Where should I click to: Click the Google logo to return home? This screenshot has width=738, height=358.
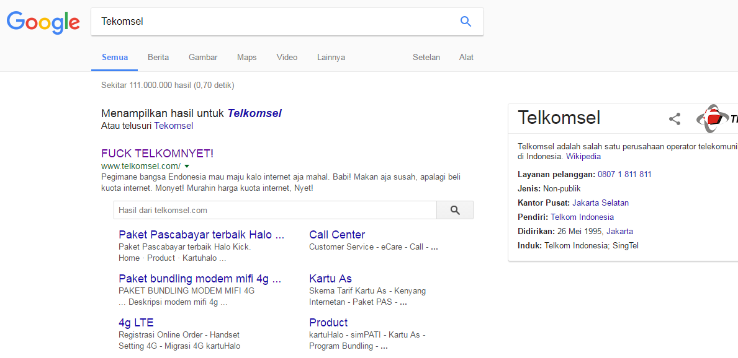42,23
